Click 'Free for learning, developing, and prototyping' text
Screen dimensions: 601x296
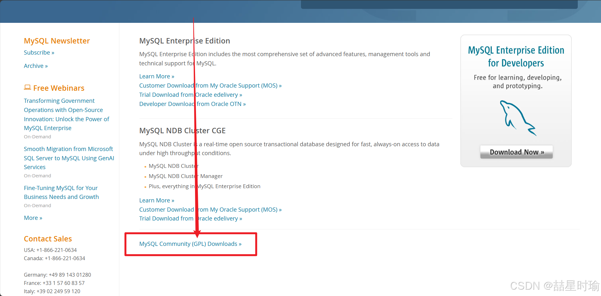[x=518, y=82]
